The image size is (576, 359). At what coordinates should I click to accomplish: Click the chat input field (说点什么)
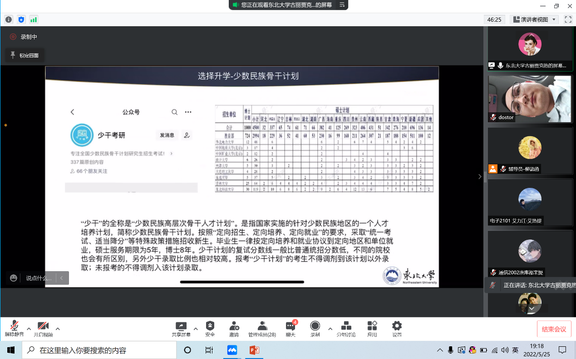(x=39, y=278)
